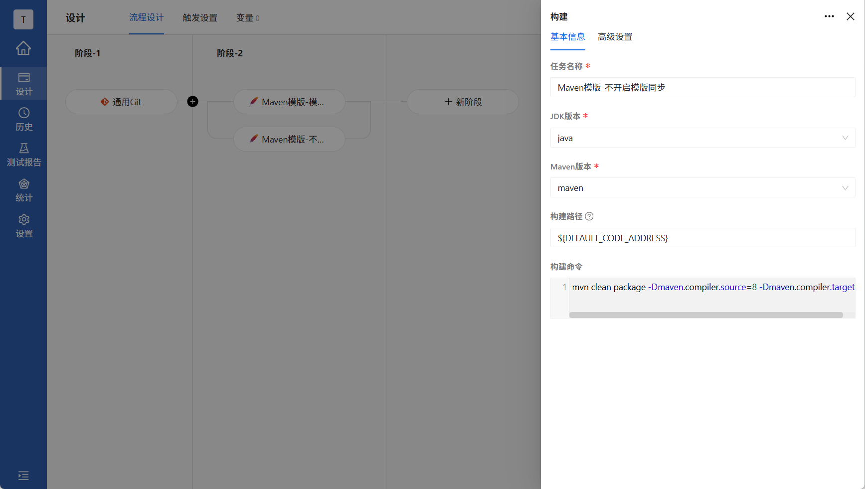865x489 pixels.
Task: Open the Home page from the sidebar
Action: pyautogui.click(x=23, y=49)
